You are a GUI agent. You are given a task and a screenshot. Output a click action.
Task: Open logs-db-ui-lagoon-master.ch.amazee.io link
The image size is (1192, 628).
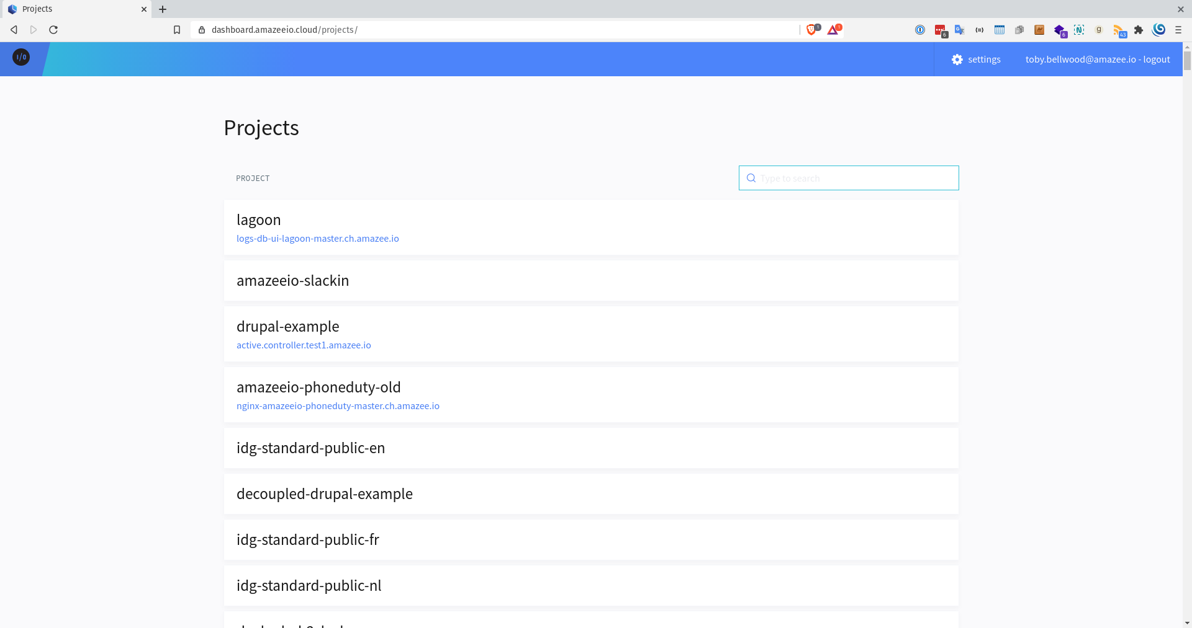[318, 239]
